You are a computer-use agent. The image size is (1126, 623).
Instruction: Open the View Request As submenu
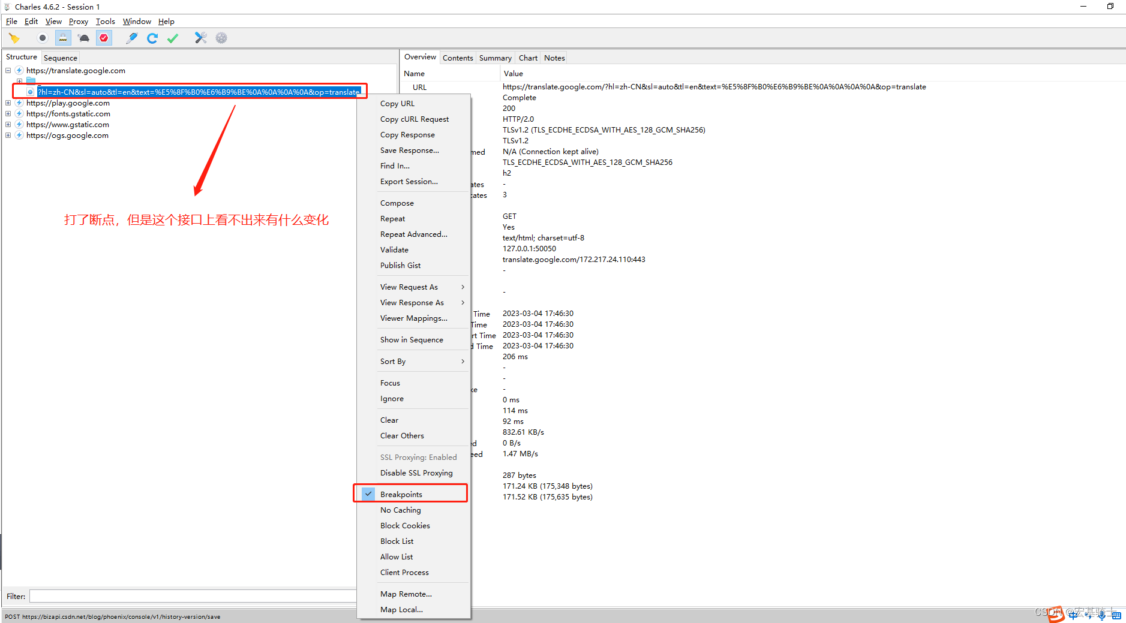[413, 287]
